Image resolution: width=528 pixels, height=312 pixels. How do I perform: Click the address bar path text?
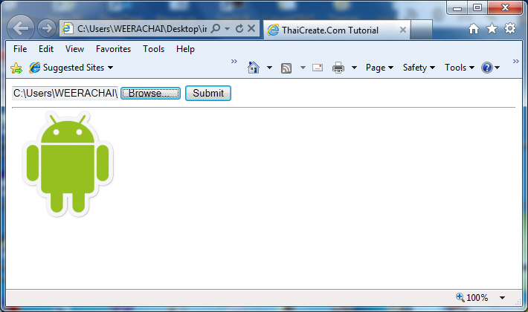point(142,29)
